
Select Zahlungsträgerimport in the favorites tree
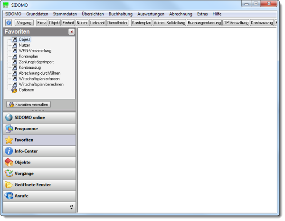pyautogui.click(x=36, y=62)
